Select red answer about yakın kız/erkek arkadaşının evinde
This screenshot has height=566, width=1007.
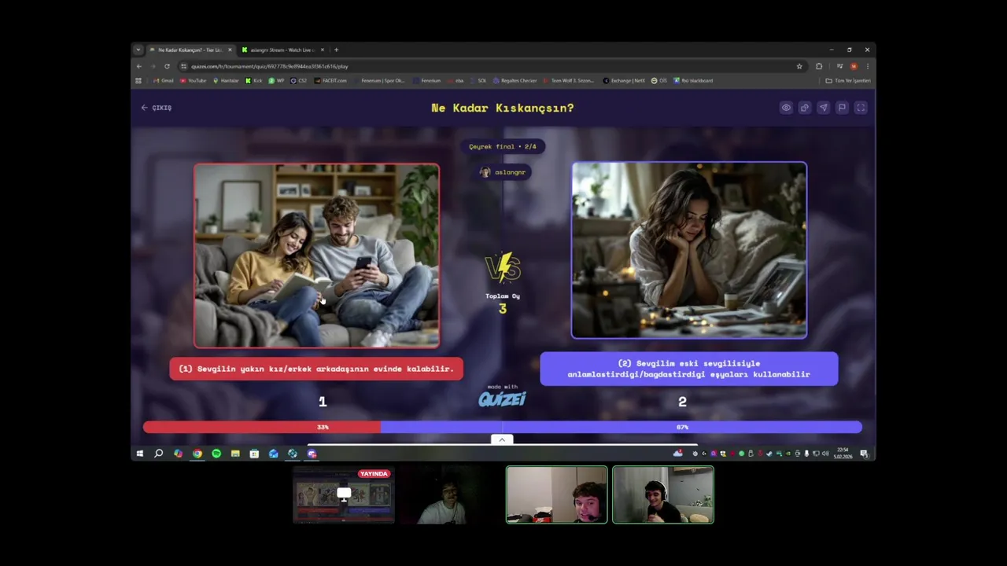(316, 369)
